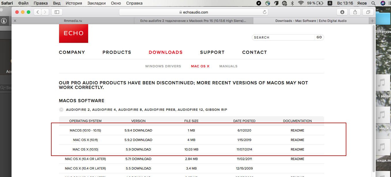Image resolution: width=391 pixels, height=177 pixels.
Task: Click the GO search button
Action: [319, 37]
